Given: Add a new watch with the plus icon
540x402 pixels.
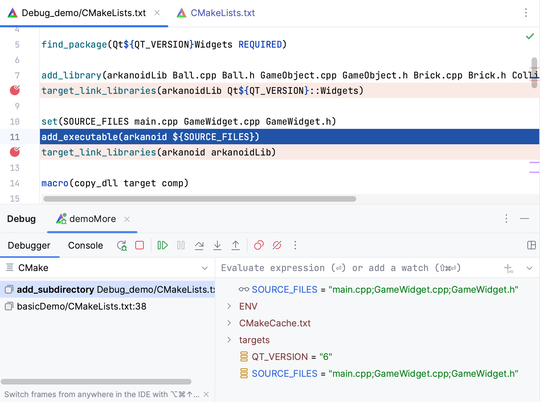Looking at the screenshot, I should click(508, 268).
